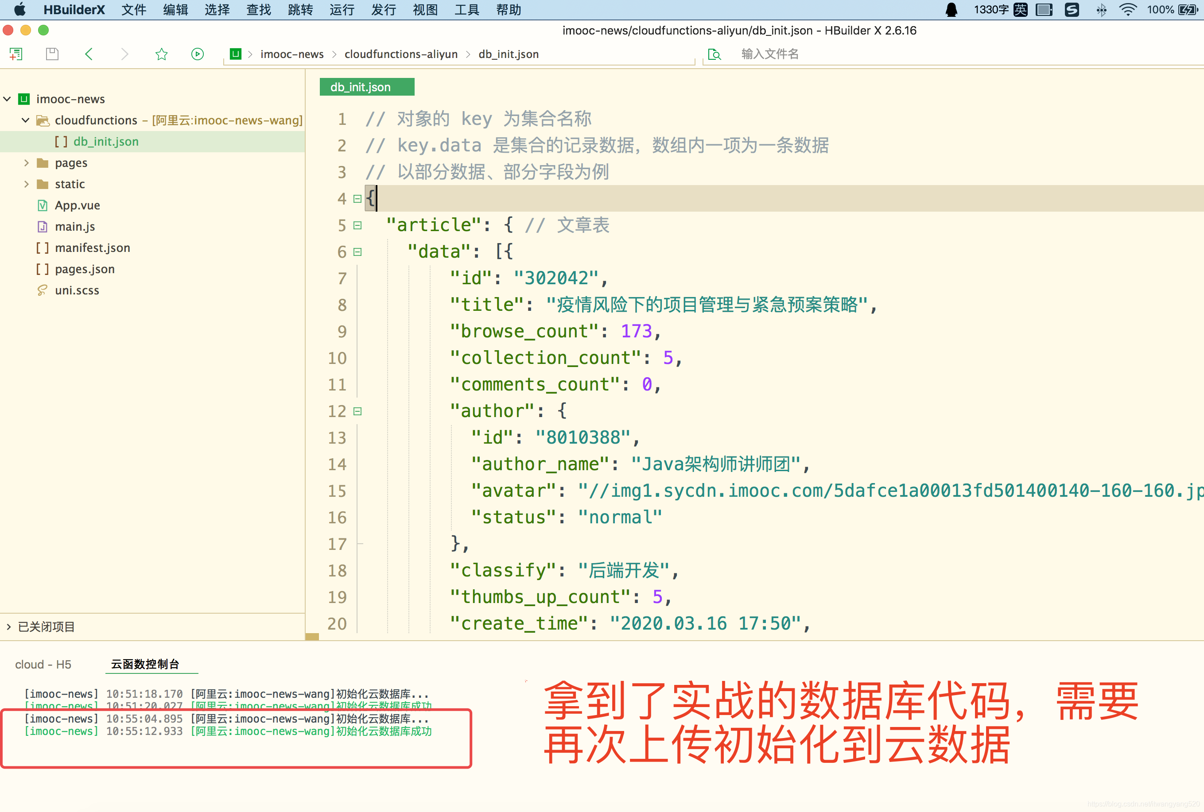Click db_init.json in the breadcrumb
Screen dimensions: 1204x812
tap(509, 54)
